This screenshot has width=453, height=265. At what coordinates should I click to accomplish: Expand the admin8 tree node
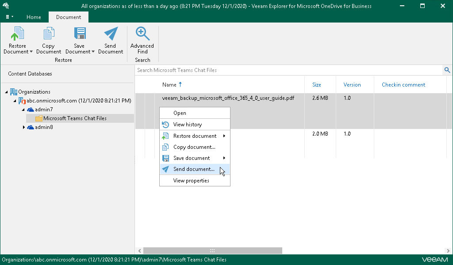coord(24,127)
